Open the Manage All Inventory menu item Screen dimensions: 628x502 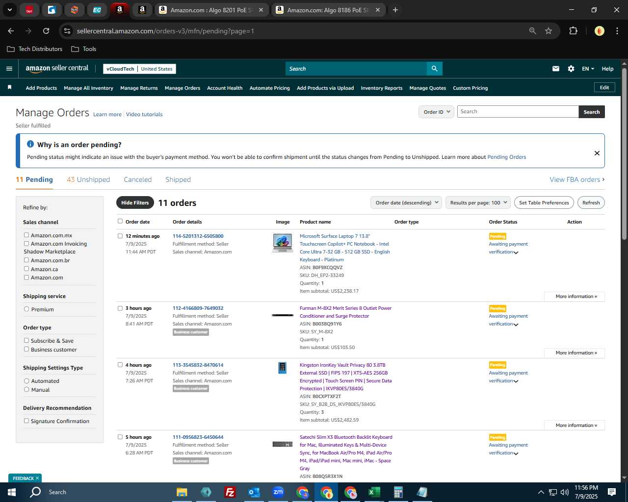pyautogui.click(x=88, y=88)
